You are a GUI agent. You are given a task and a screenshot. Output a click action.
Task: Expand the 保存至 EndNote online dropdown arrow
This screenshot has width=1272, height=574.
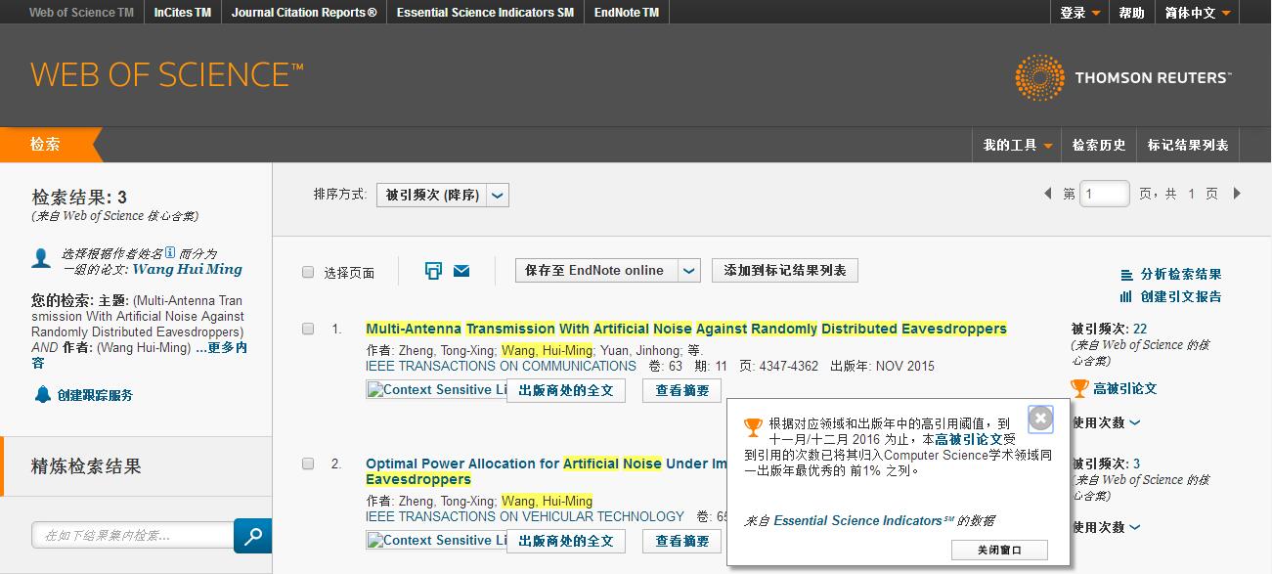tap(689, 271)
